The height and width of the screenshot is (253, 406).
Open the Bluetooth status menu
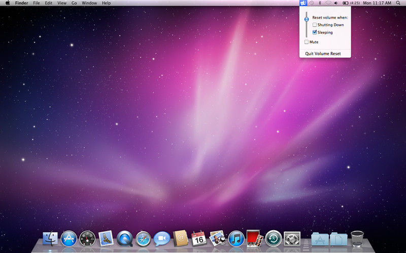pos(320,3)
